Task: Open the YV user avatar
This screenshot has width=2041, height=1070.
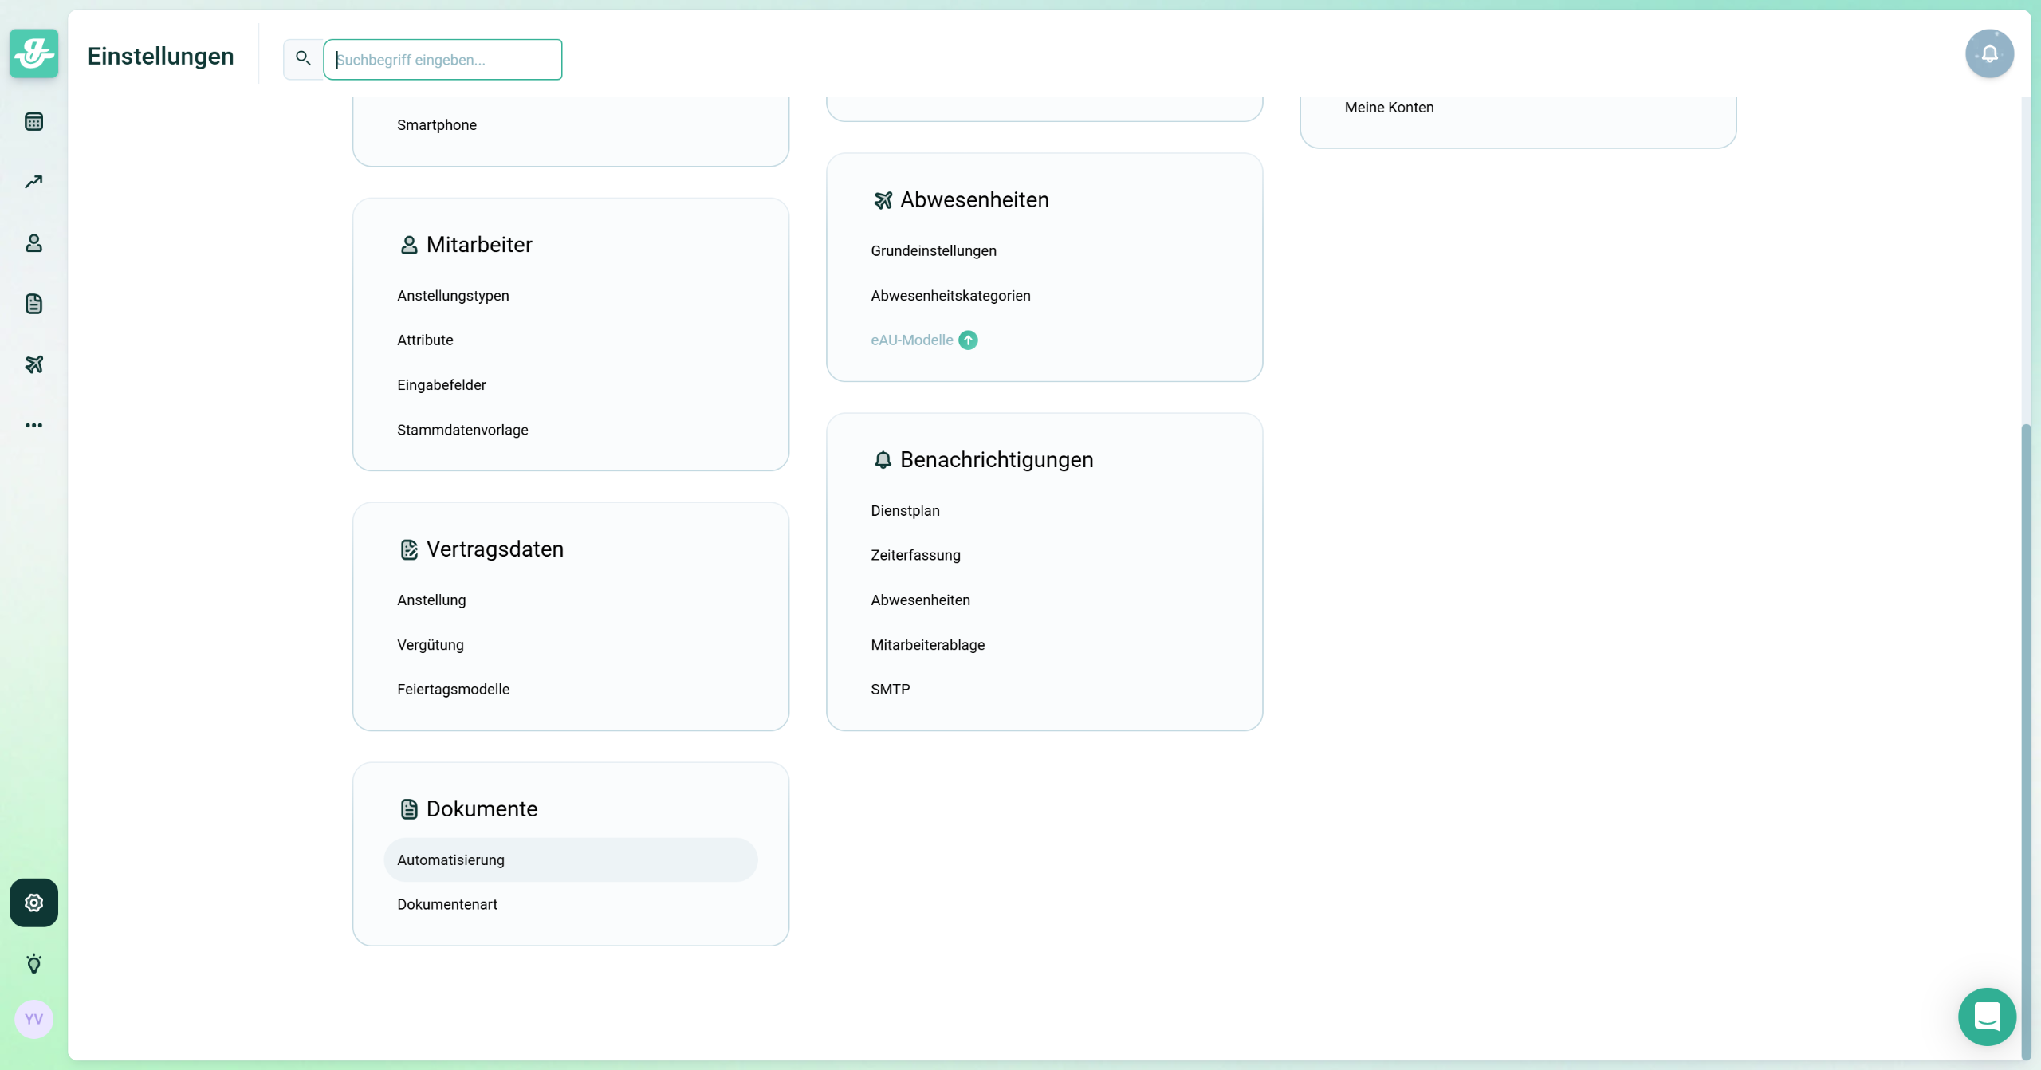Action: [33, 1019]
